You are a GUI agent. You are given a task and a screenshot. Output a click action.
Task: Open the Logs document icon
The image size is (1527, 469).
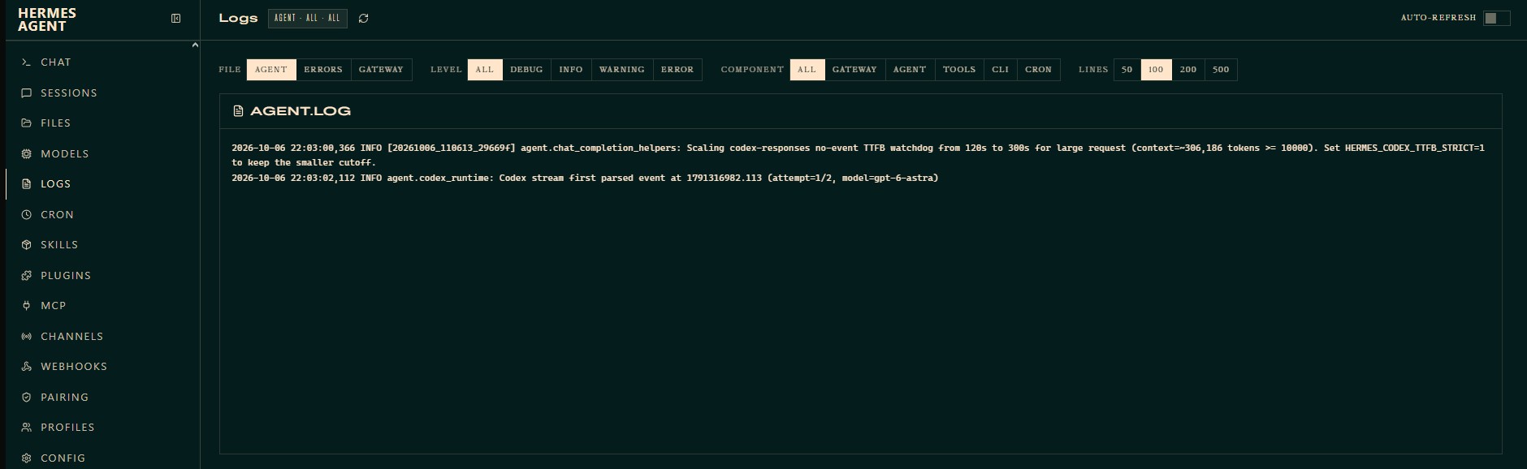(26, 184)
